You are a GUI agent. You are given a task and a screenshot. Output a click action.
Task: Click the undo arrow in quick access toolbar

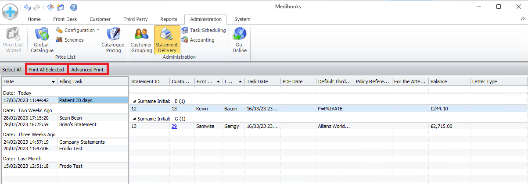[x=28, y=7]
